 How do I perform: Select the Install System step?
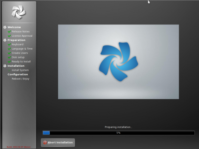point(20,70)
